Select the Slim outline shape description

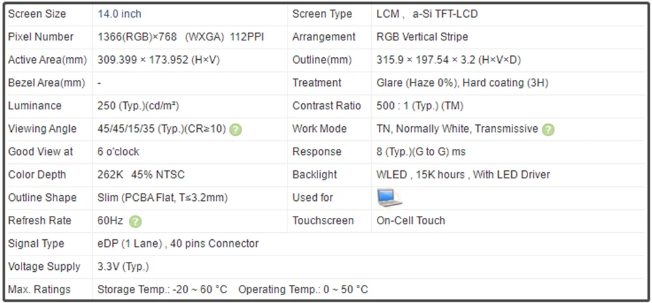coord(162,198)
